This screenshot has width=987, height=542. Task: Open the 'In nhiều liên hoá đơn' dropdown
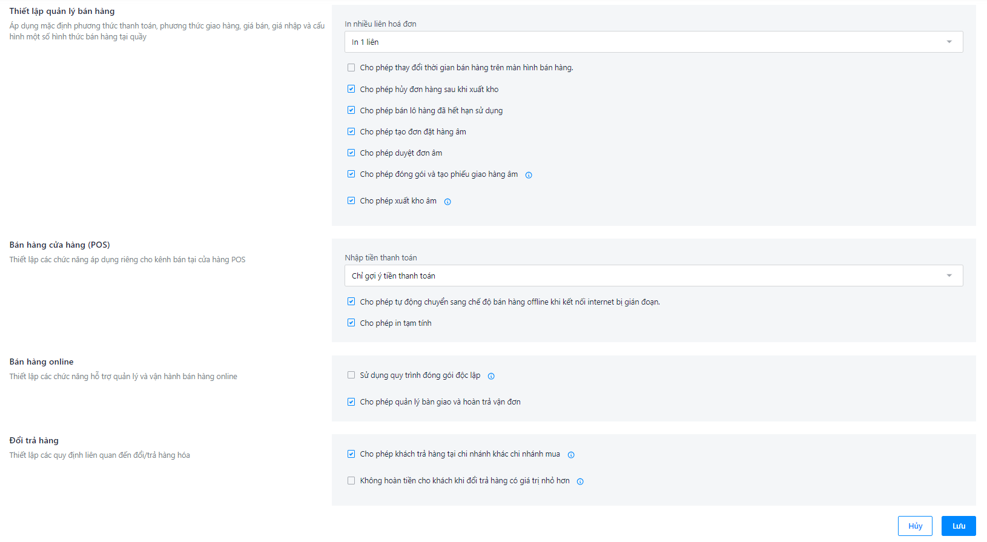[653, 42]
